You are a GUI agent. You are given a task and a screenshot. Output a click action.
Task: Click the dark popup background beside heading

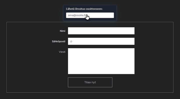pos(109,9)
